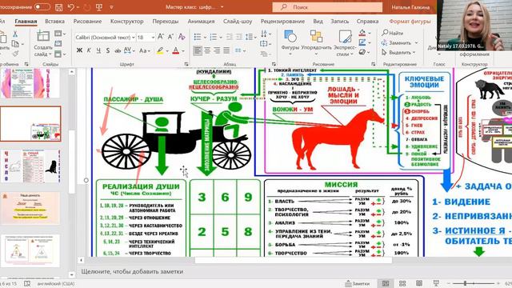The width and height of the screenshot is (512, 288).
Task: Click the accessibility check icon in status bar
Action: [27, 283]
